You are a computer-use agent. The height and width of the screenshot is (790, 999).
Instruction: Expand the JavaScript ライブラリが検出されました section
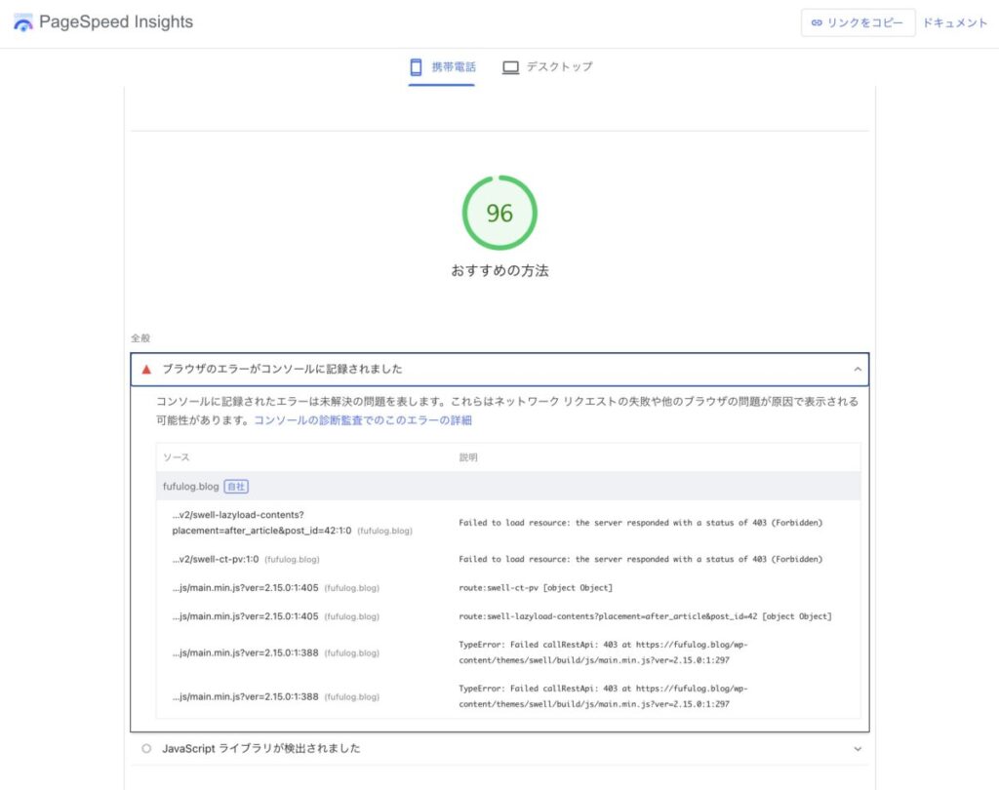500,748
